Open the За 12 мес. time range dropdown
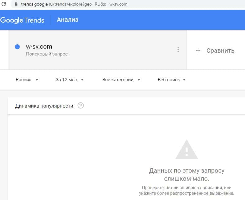 (x=70, y=80)
